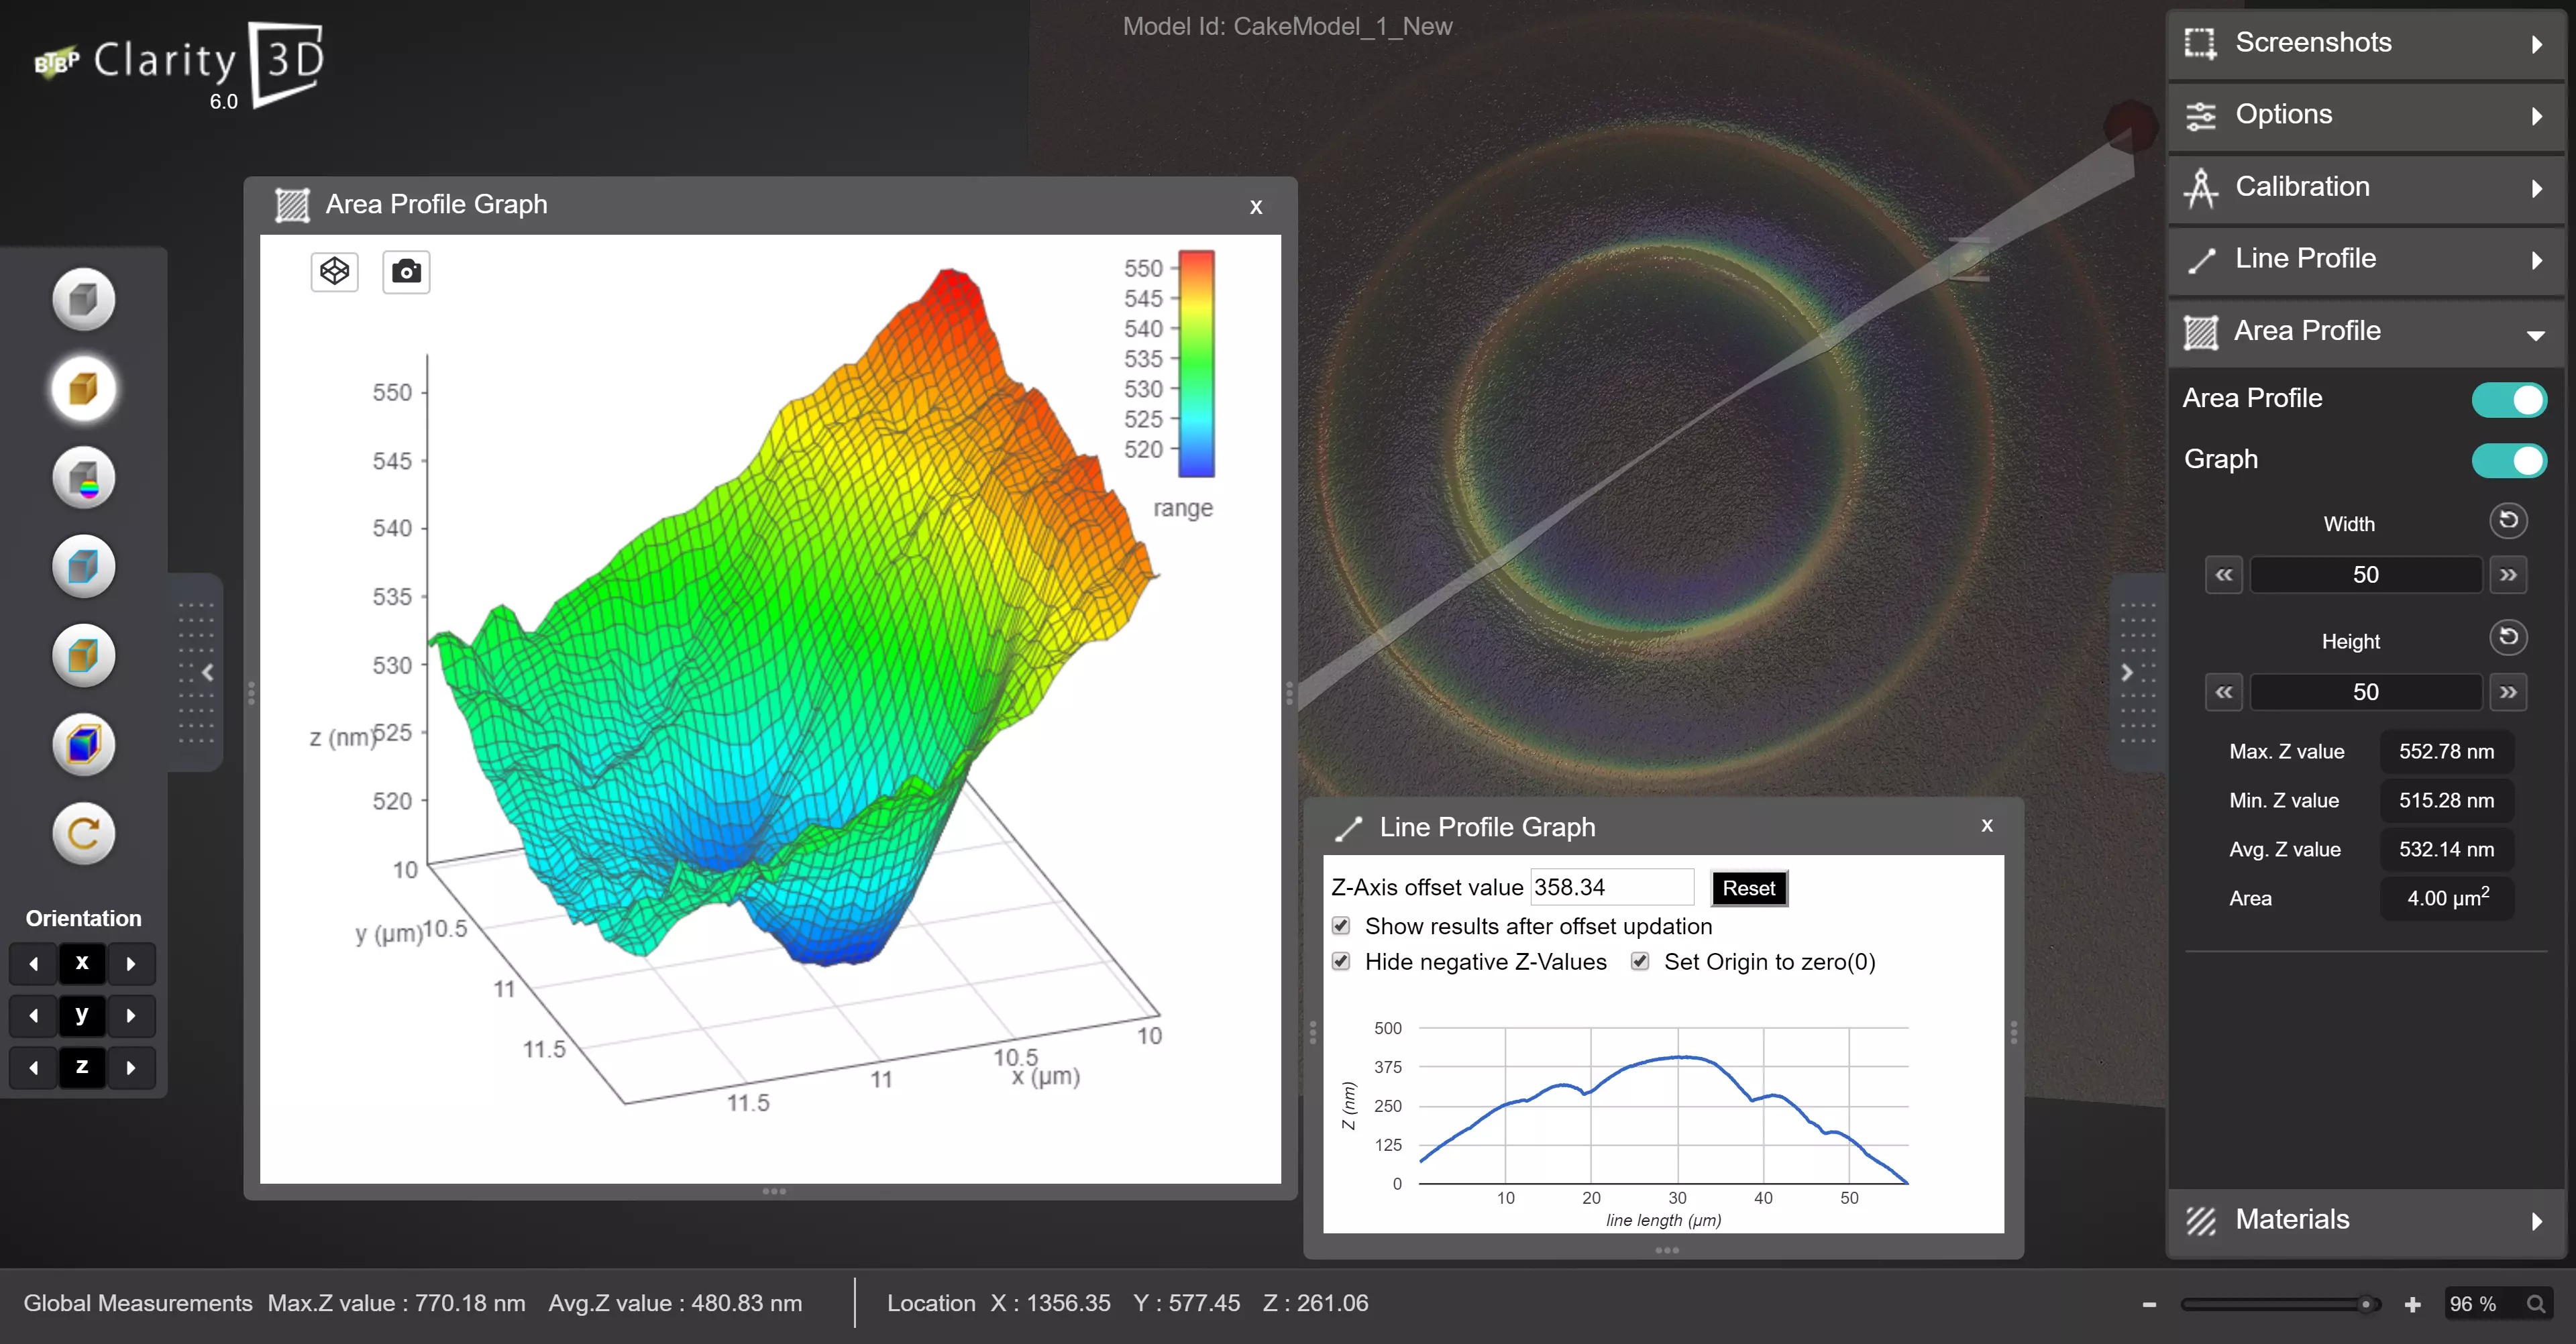Reset the Width value with circular arrow

click(x=2507, y=521)
